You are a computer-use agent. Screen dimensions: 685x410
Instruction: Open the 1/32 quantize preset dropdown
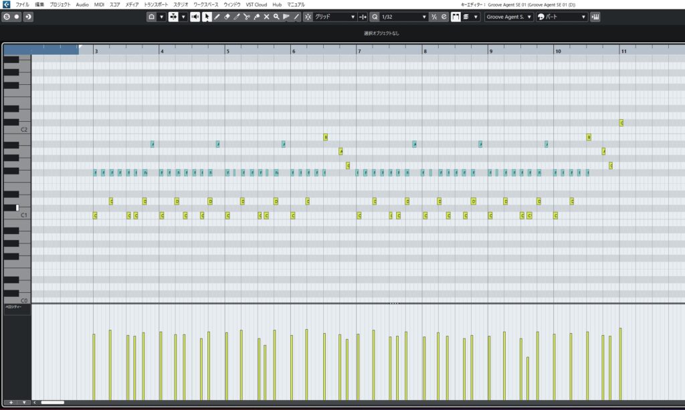[x=403, y=17]
